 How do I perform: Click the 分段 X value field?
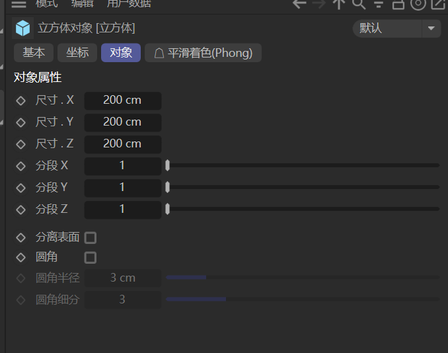(123, 166)
